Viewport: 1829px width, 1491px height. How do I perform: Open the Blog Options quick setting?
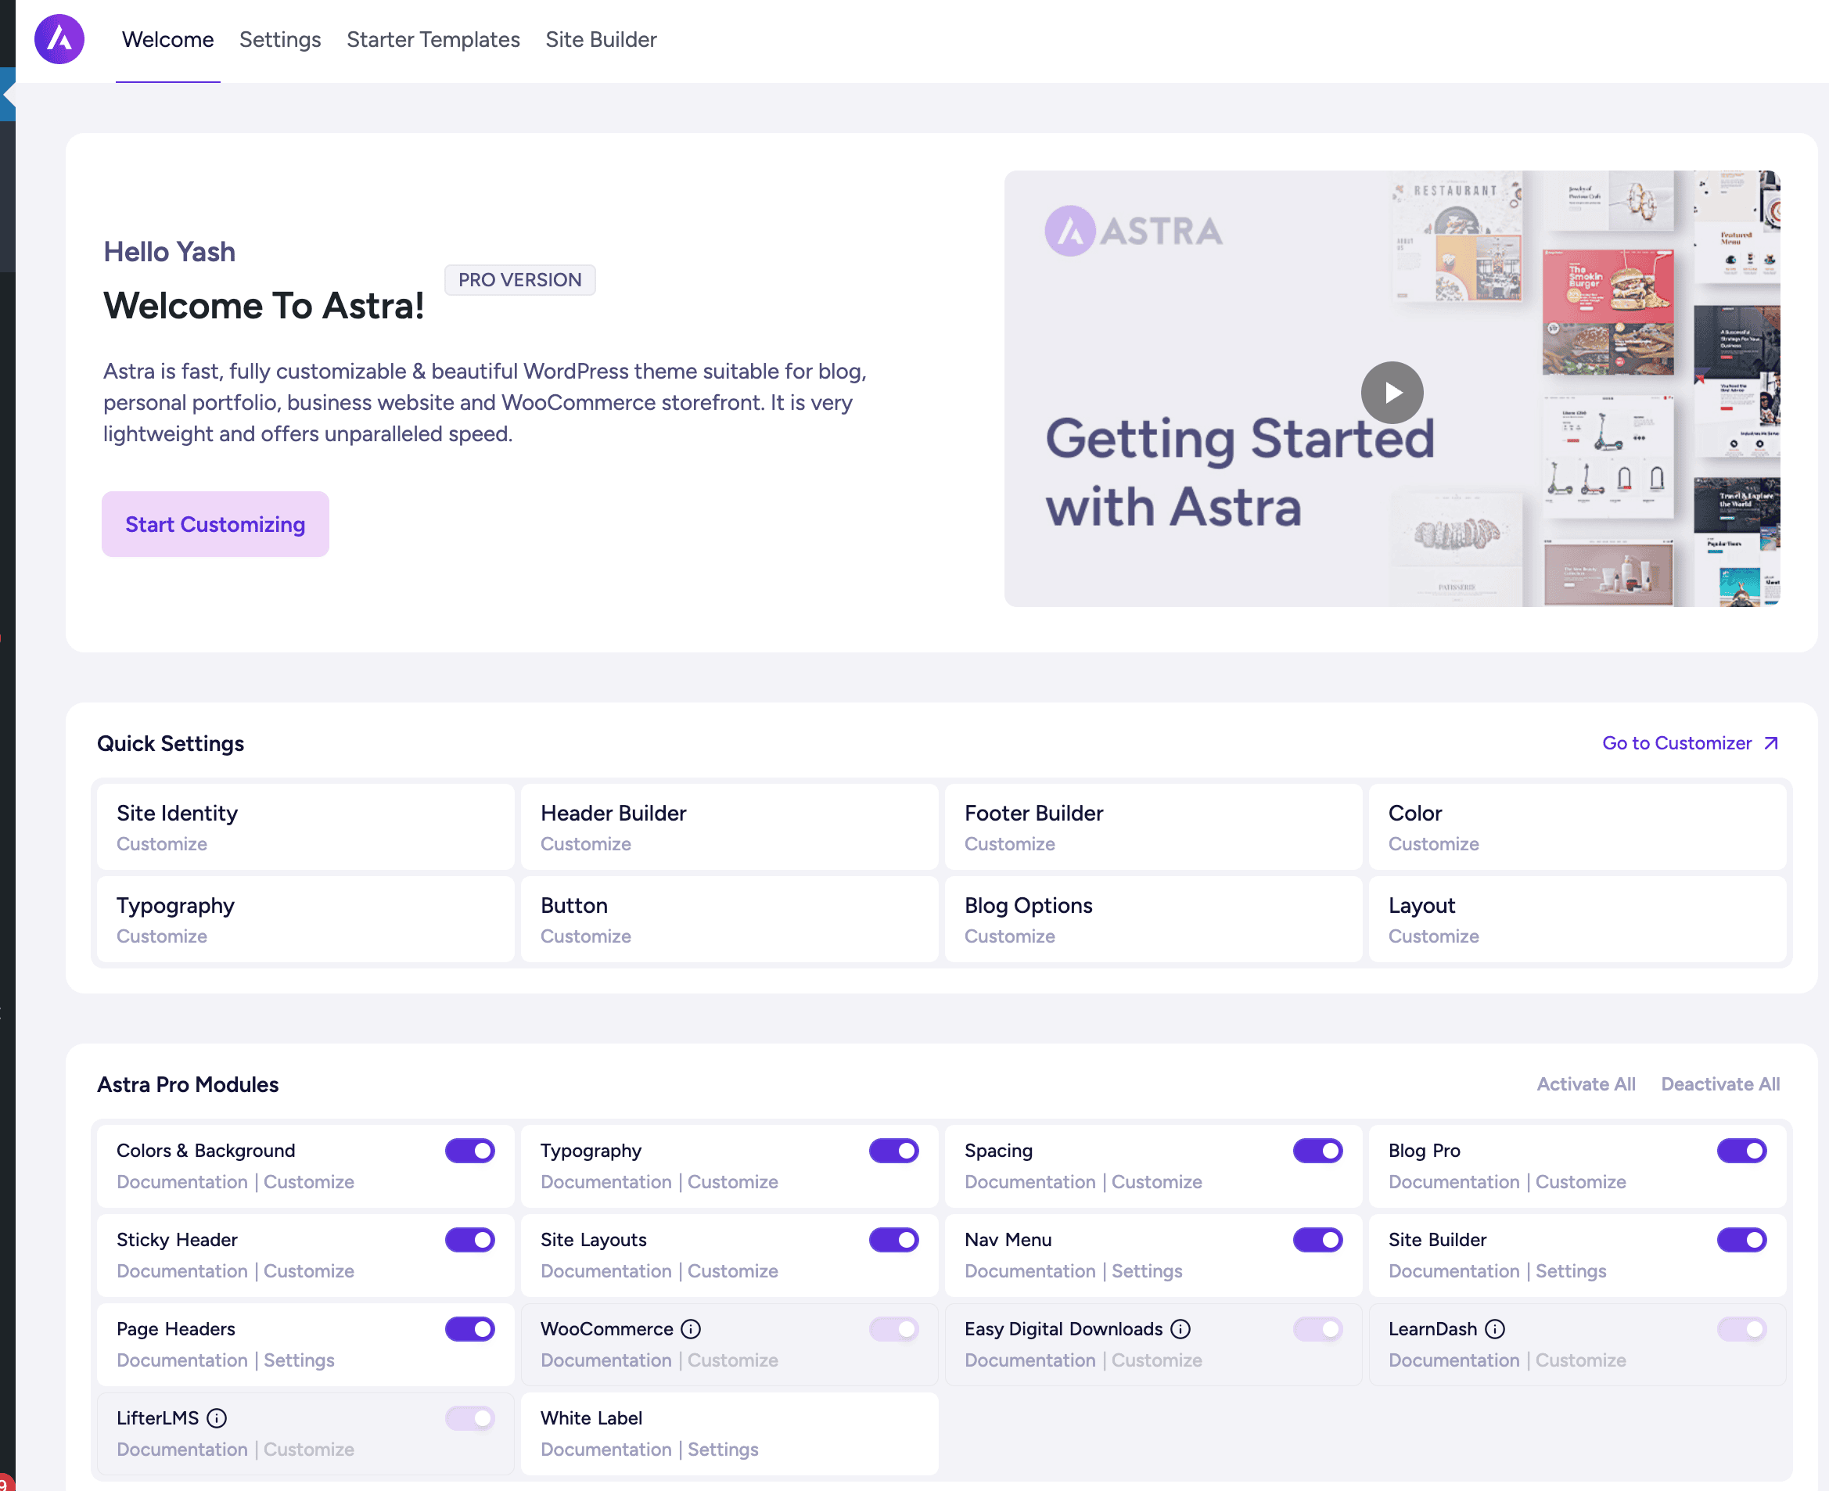[1153, 919]
